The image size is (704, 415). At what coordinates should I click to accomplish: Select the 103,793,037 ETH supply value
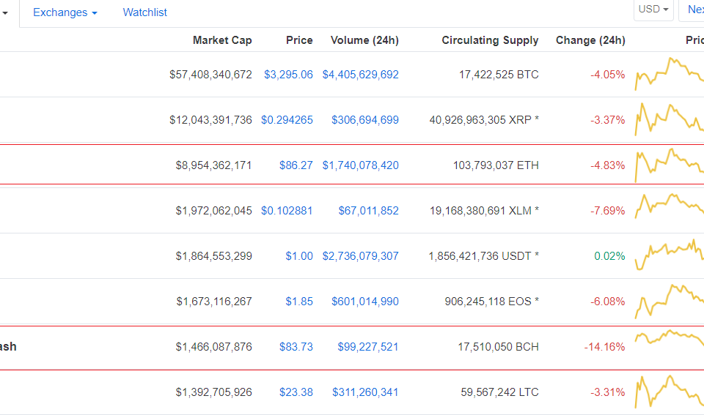pos(496,165)
